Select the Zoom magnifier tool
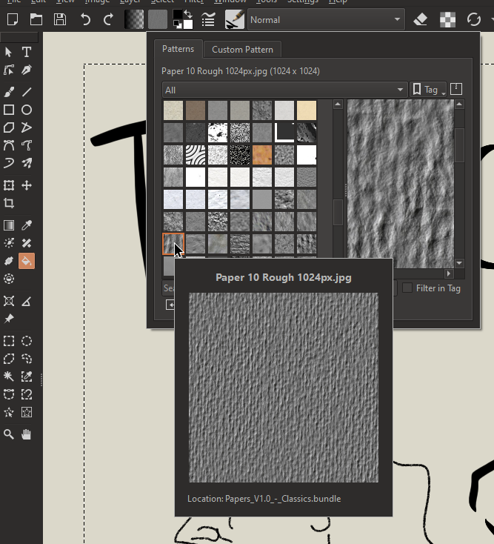This screenshot has width=494, height=544. tap(9, 434)
